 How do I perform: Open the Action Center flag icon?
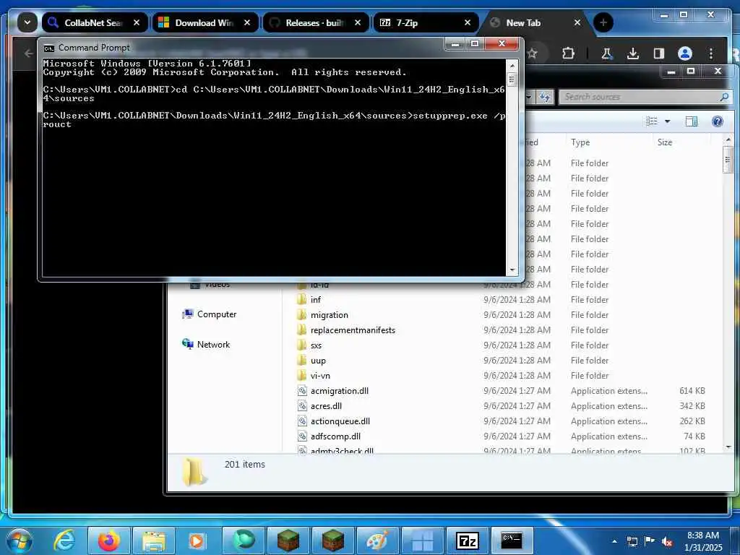click(650, 541)
